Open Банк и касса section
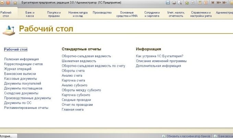The width and height of the screenshot is (233, 138). pos(30,14)
